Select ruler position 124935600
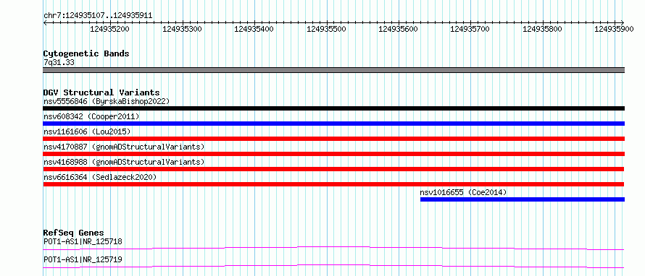The image size is (645, 276). click(x=398, y=29)
